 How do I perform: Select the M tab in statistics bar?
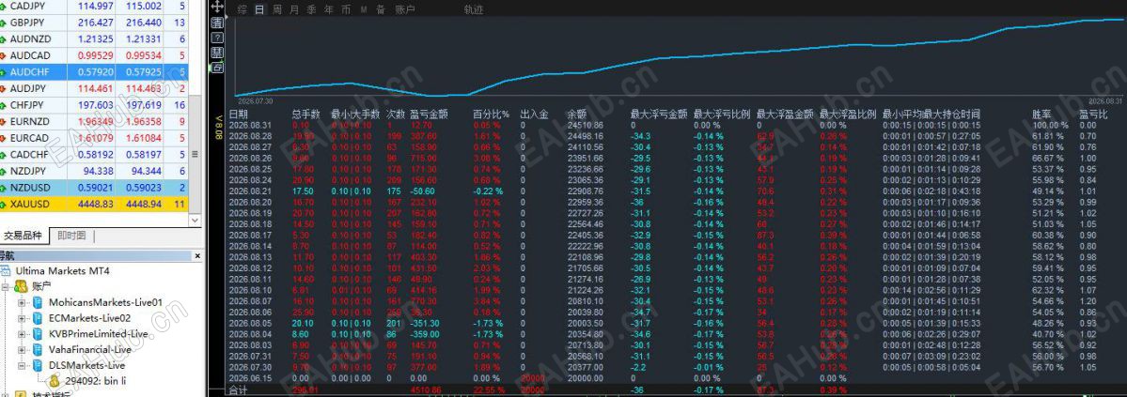(364, 10)
